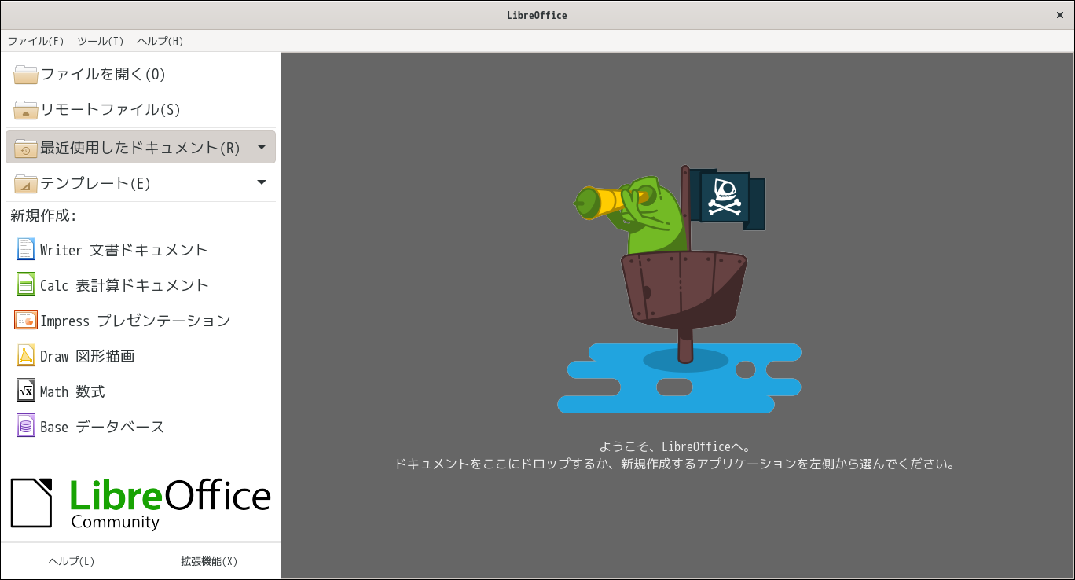Open the ツール(T) menu
Screen dimensions: 1075x580
[101, 41]
